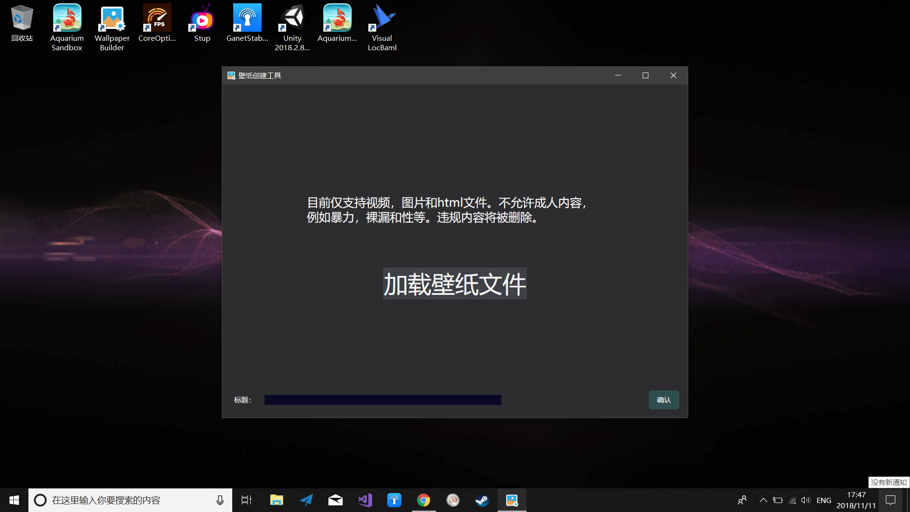Switch input language via ENG indicator
Image resolution: width=910 pixels, height=512 pixels.
click(824, 500)
